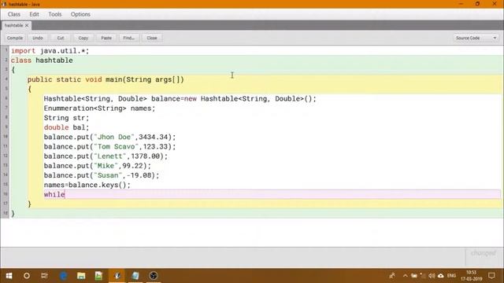This screenshot has width=504, height=283.
Task: Open the Find... panel
Action: coord(129,38)
